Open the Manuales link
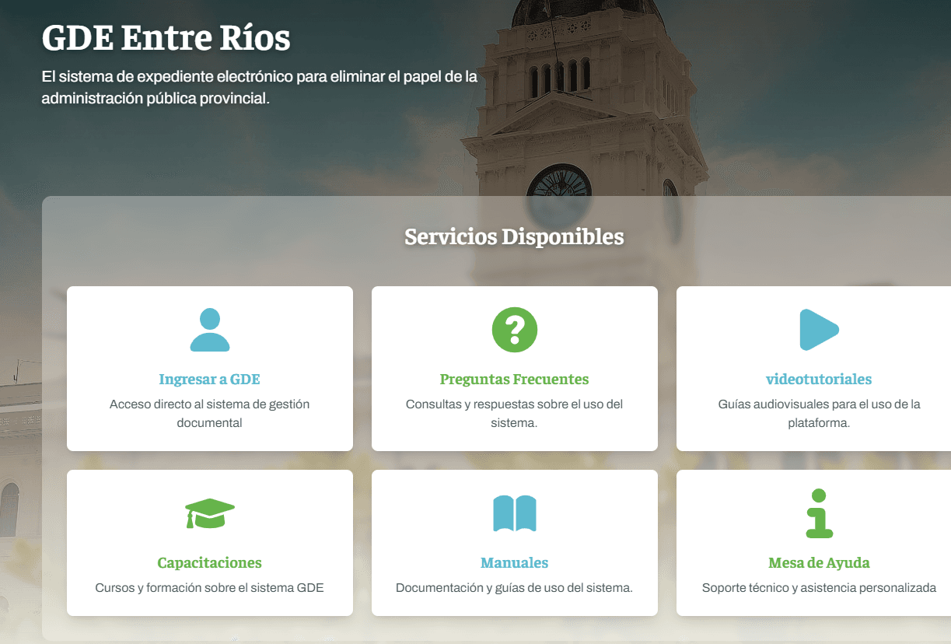Screen dimensions: 951x644 (x=515, y=563)
